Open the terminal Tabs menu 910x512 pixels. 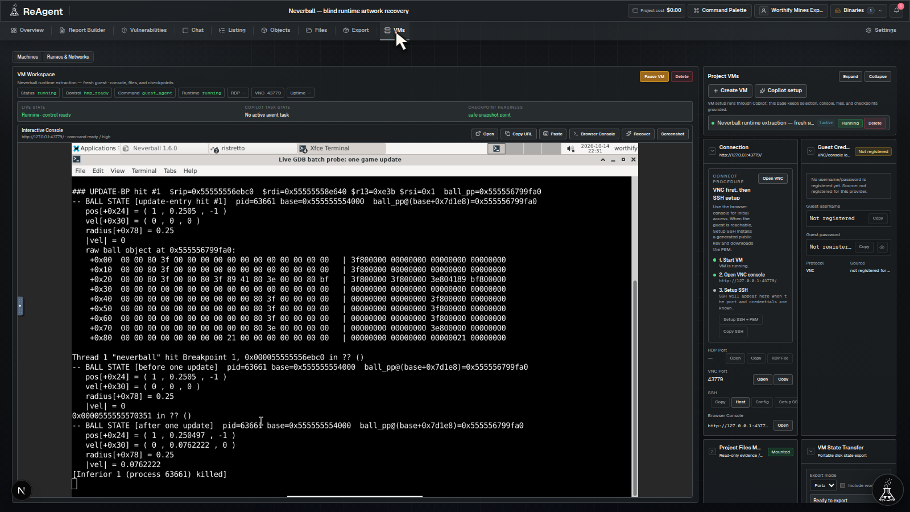pos(170,171)
